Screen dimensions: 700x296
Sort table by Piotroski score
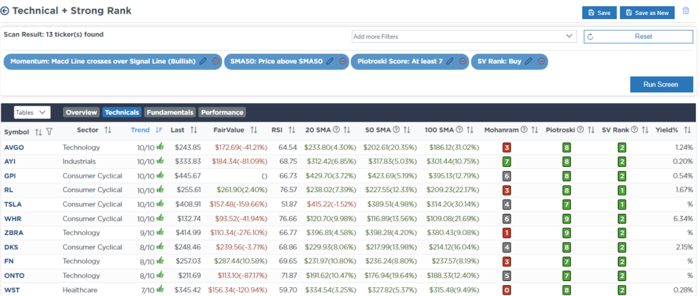[x=590, y=130]
